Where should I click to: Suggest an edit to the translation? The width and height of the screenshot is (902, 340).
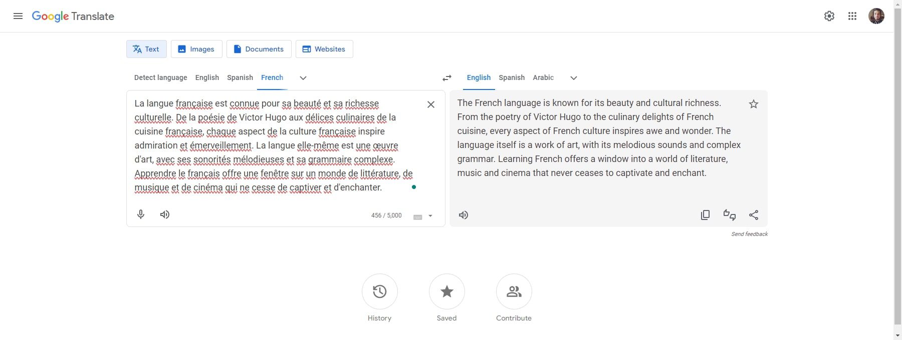[729, 214]
